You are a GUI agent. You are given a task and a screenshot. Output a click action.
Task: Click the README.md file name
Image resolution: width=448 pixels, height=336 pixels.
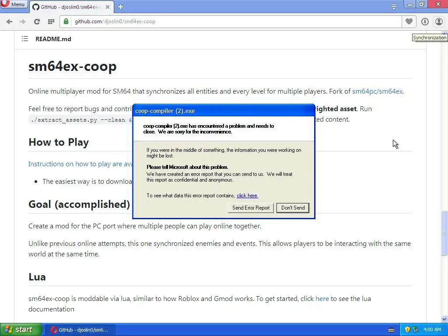coord(53,39)
